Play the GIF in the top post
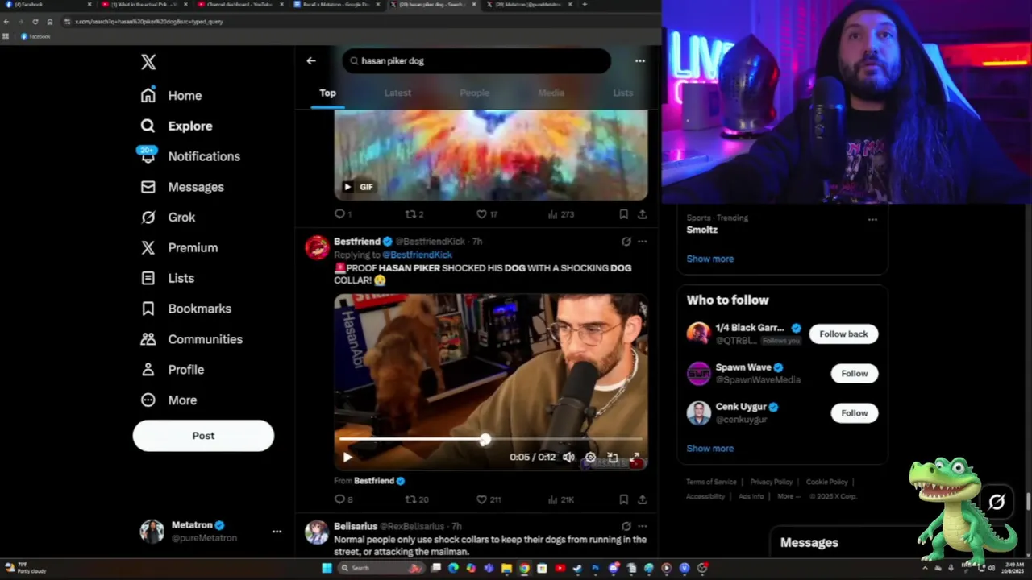1032x580 pixels. (x=347, y=187)
